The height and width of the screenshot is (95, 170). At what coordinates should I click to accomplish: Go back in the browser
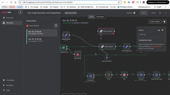click(3, 2)
